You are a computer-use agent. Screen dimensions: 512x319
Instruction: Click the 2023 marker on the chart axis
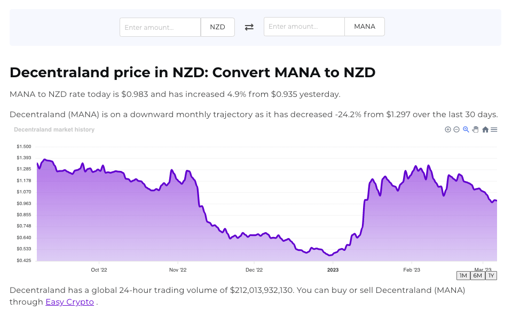click(x=333, y=270)
